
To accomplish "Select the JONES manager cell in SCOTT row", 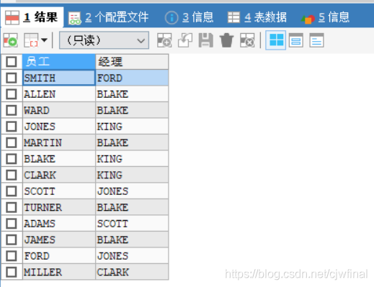I will [x=132, y=191].
